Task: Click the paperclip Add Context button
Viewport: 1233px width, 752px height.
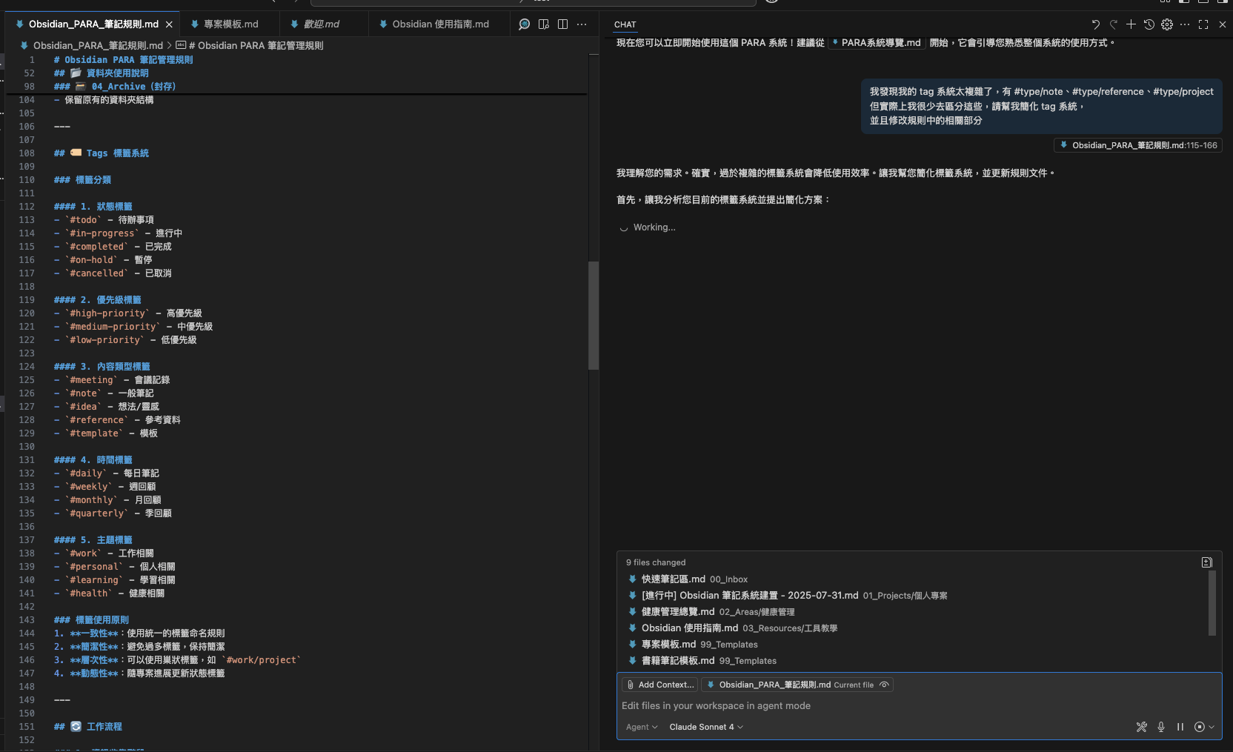Action: tap(659, 685)
